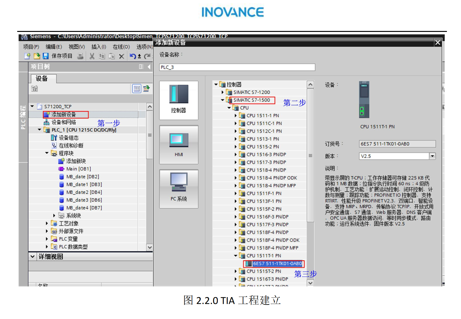Image resolution: width=461 pixels, height=319 pixels.
Task: Click the Paste toolbar icon
Action: (x=111, y=56)
